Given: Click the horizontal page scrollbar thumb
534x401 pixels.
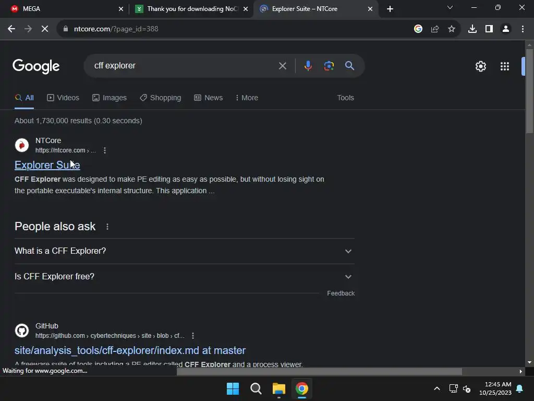Looking at the screenshot, I should point(320,372).
